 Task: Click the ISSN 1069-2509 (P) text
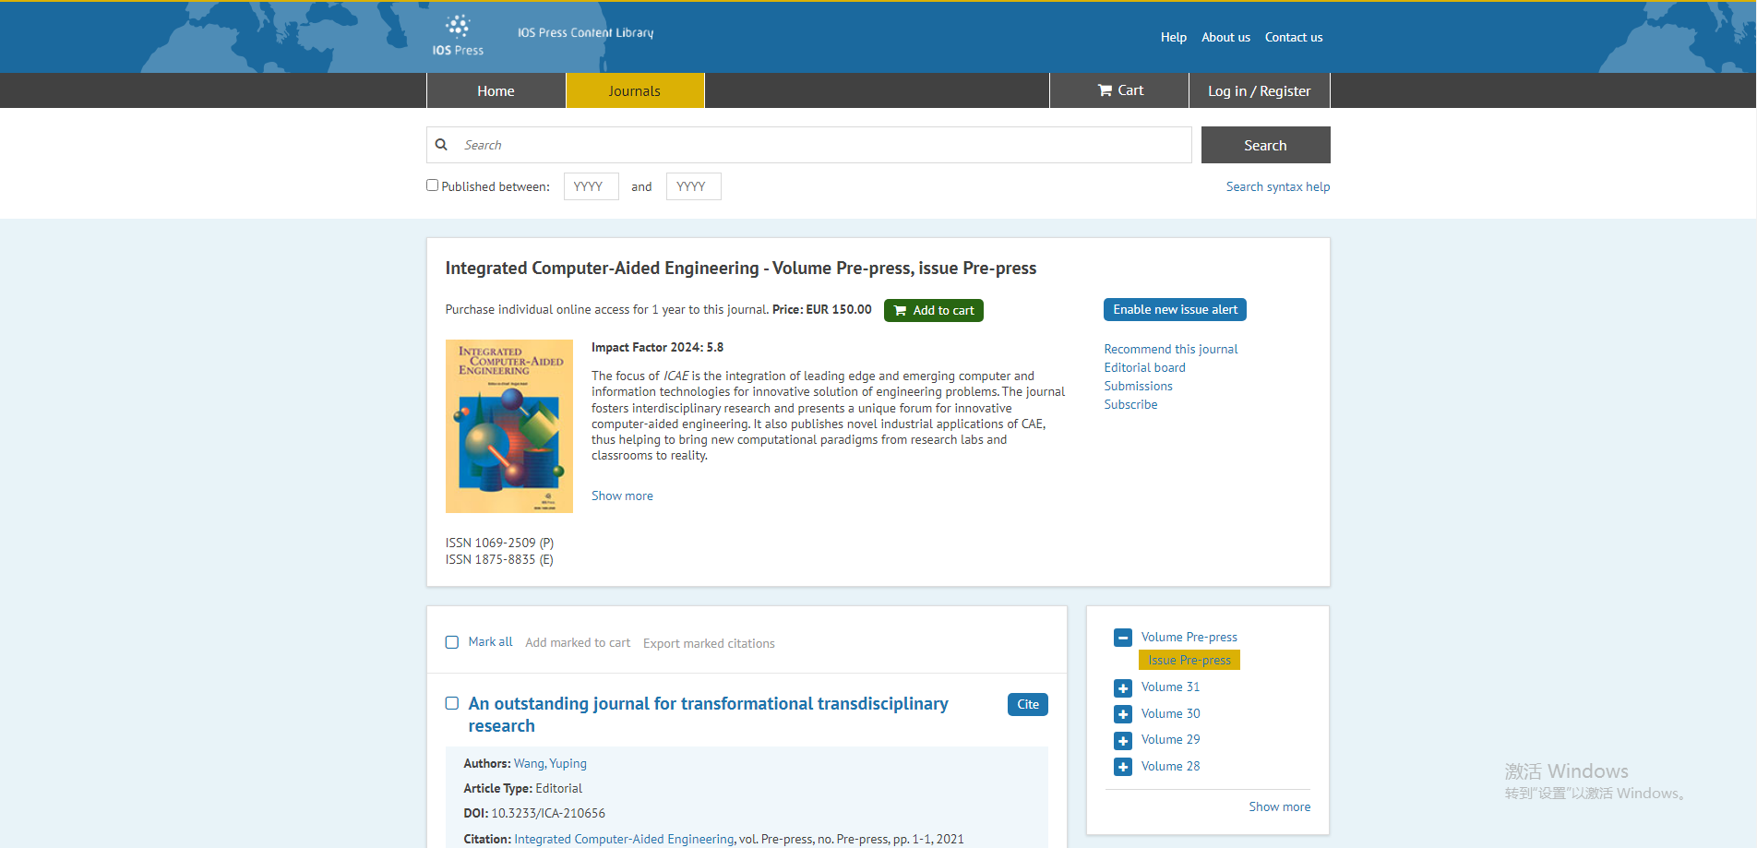tap(499, 543)
